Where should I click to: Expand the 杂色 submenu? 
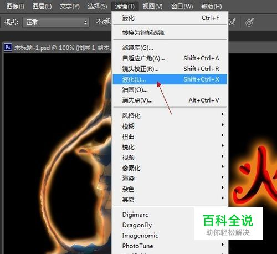point(170,189)
